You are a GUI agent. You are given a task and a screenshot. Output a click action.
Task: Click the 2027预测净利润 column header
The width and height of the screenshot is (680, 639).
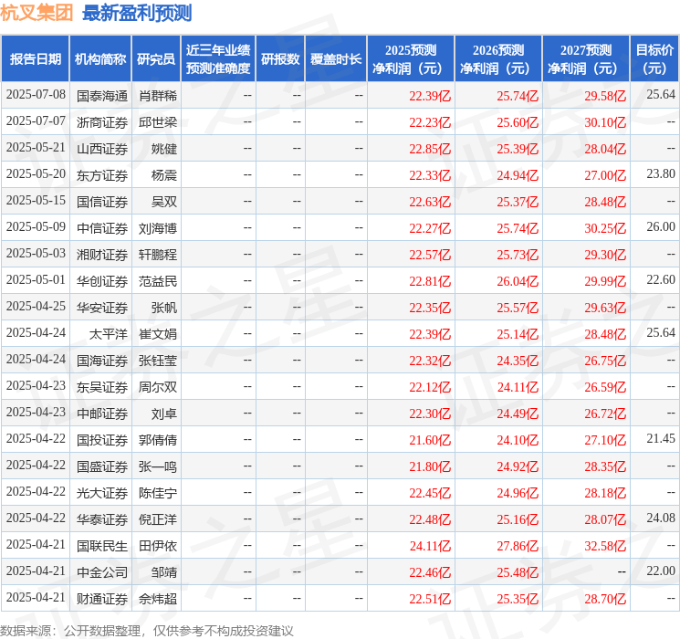point(586,59)
